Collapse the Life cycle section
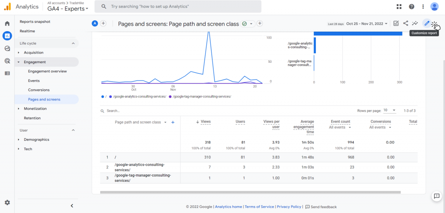Image resolution: width=445 pixels, height=213 pixels. pos(73,43)
